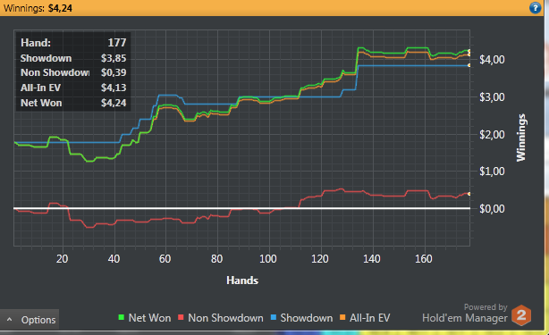Click the Hands x-axis title
The height and width of the screenshot is (335, 549).
tap(242, 281)
